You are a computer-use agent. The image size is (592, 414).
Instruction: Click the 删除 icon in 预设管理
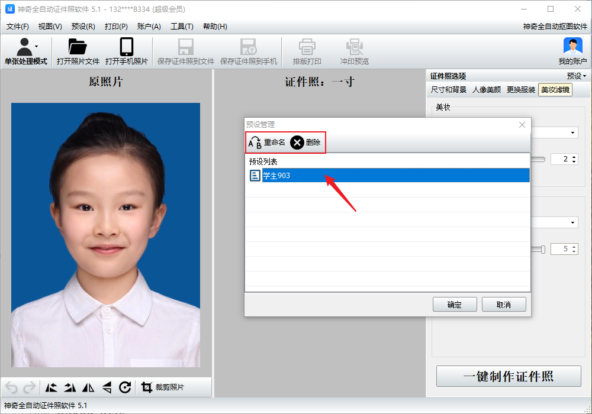point(297,143)
